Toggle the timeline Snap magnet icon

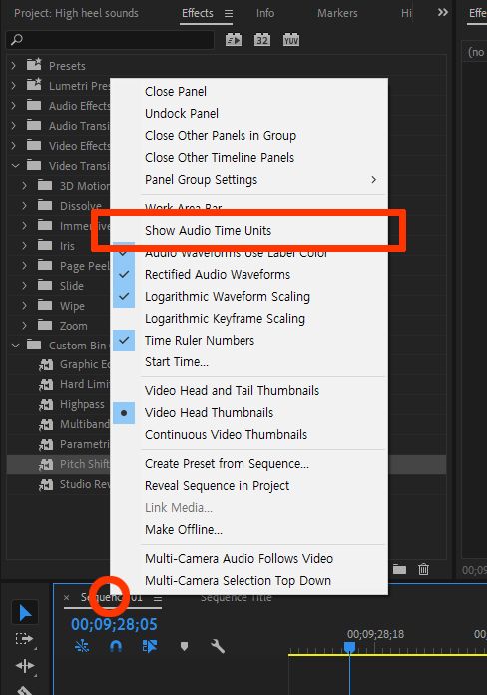click(x=116, y=647)
